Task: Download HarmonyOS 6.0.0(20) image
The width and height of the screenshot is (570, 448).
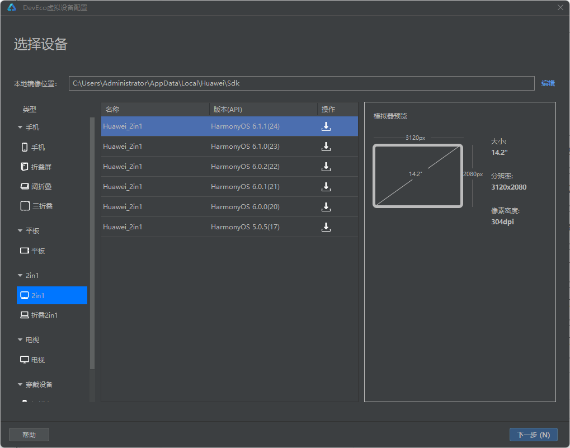Action: (x=326, y=207)
